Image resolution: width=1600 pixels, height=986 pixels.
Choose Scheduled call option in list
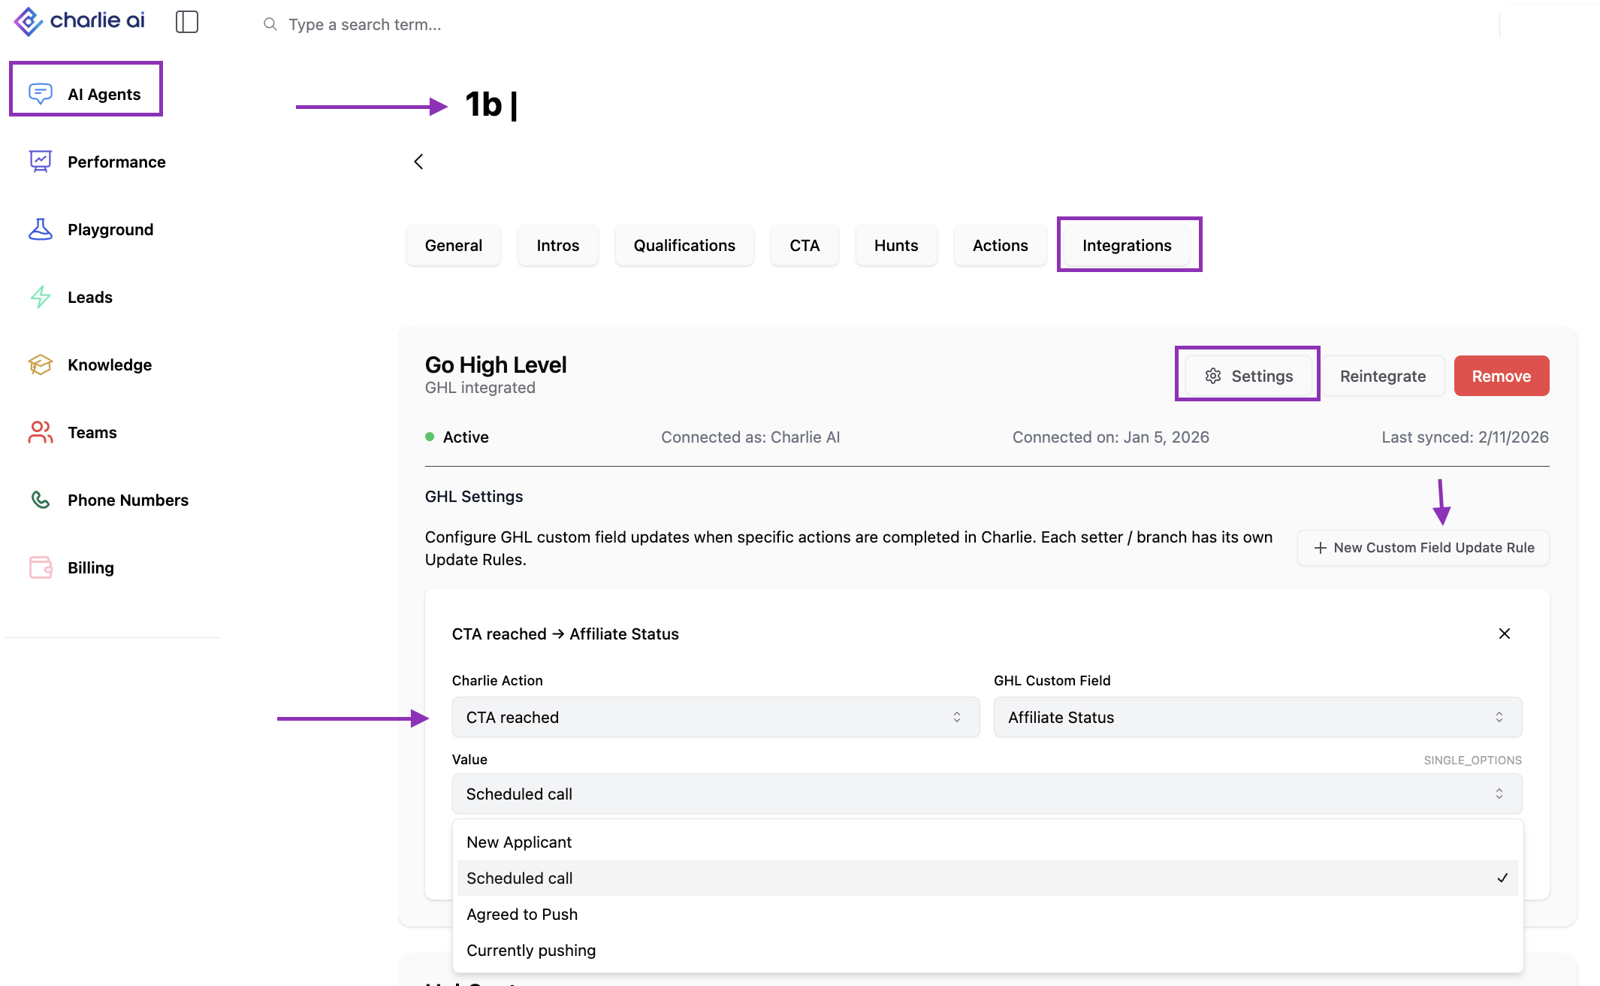(x=988, y=878)
